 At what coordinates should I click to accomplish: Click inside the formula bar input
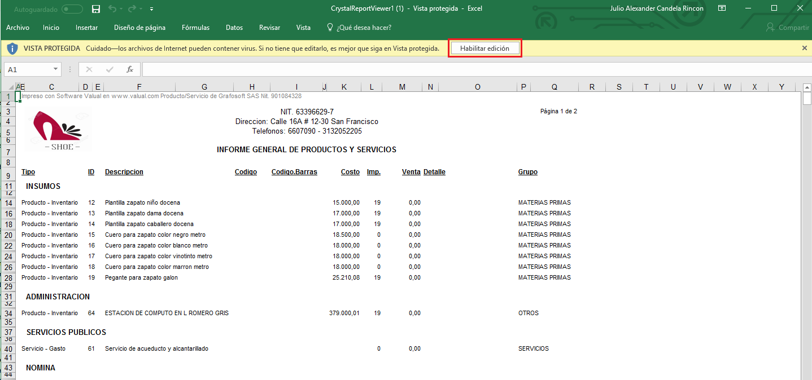pyautogui.click(x=452, y=69)
